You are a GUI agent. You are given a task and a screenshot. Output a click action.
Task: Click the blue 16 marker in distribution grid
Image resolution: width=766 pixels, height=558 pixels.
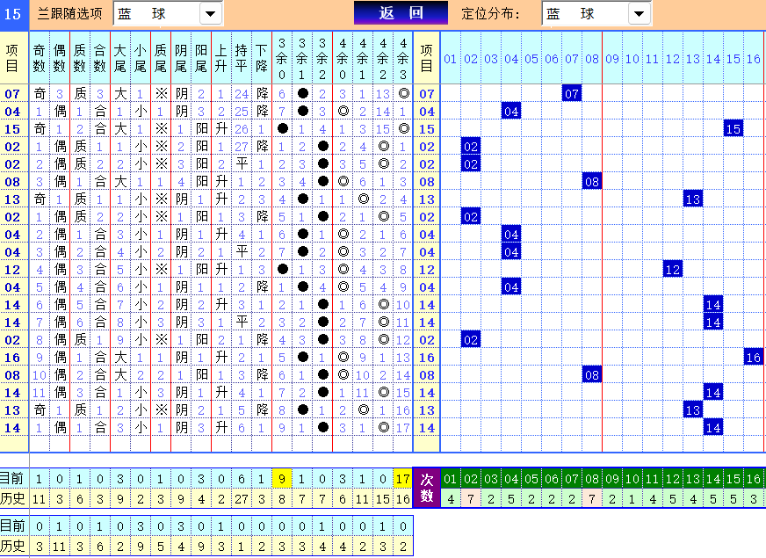(754, 357)
